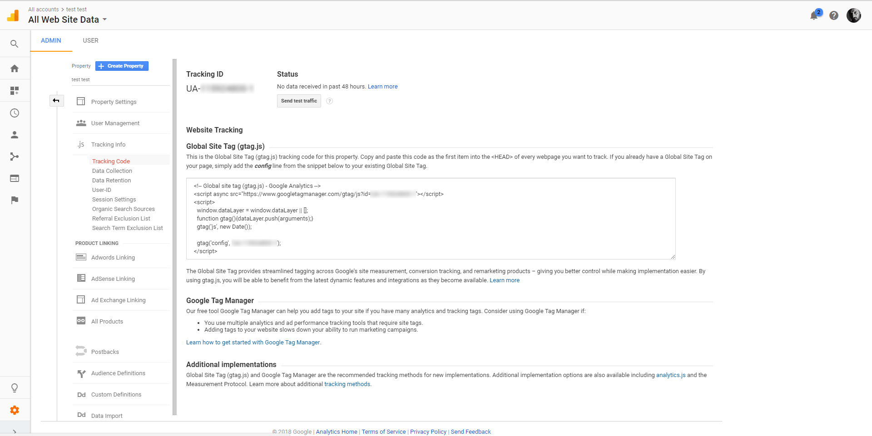Click the orange Admin gear icon

pyautogui.click(x=15, y=410)
